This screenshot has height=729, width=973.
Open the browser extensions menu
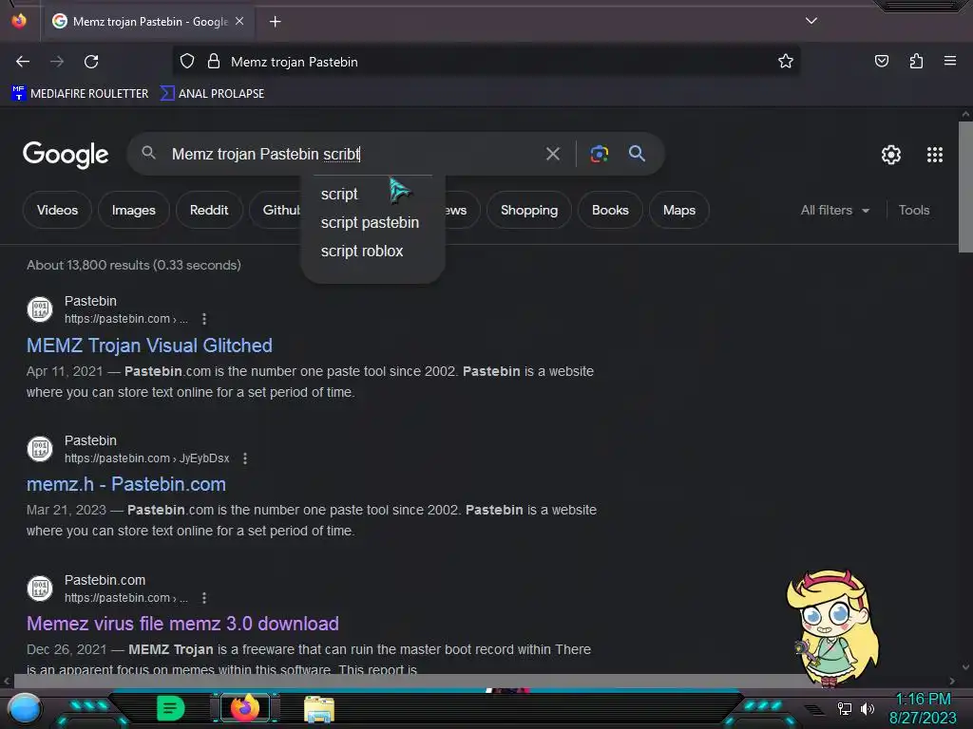pos(916,61)
